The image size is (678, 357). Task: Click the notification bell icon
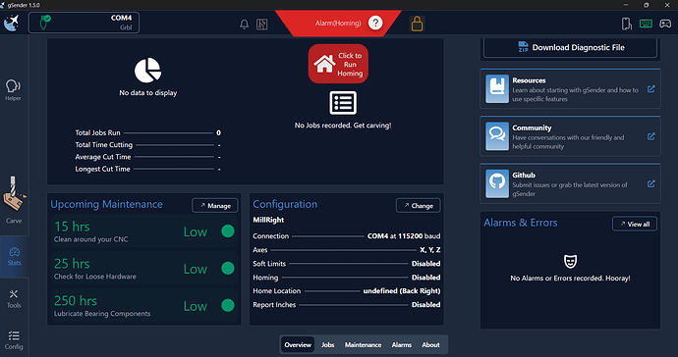pos(245,25)
